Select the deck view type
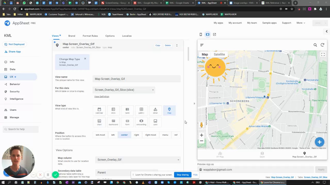This screenshot has height=185, width=330. pos(113,110)
